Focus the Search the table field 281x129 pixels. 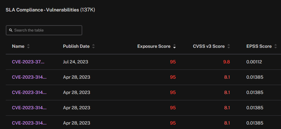(x=44, y=30)
